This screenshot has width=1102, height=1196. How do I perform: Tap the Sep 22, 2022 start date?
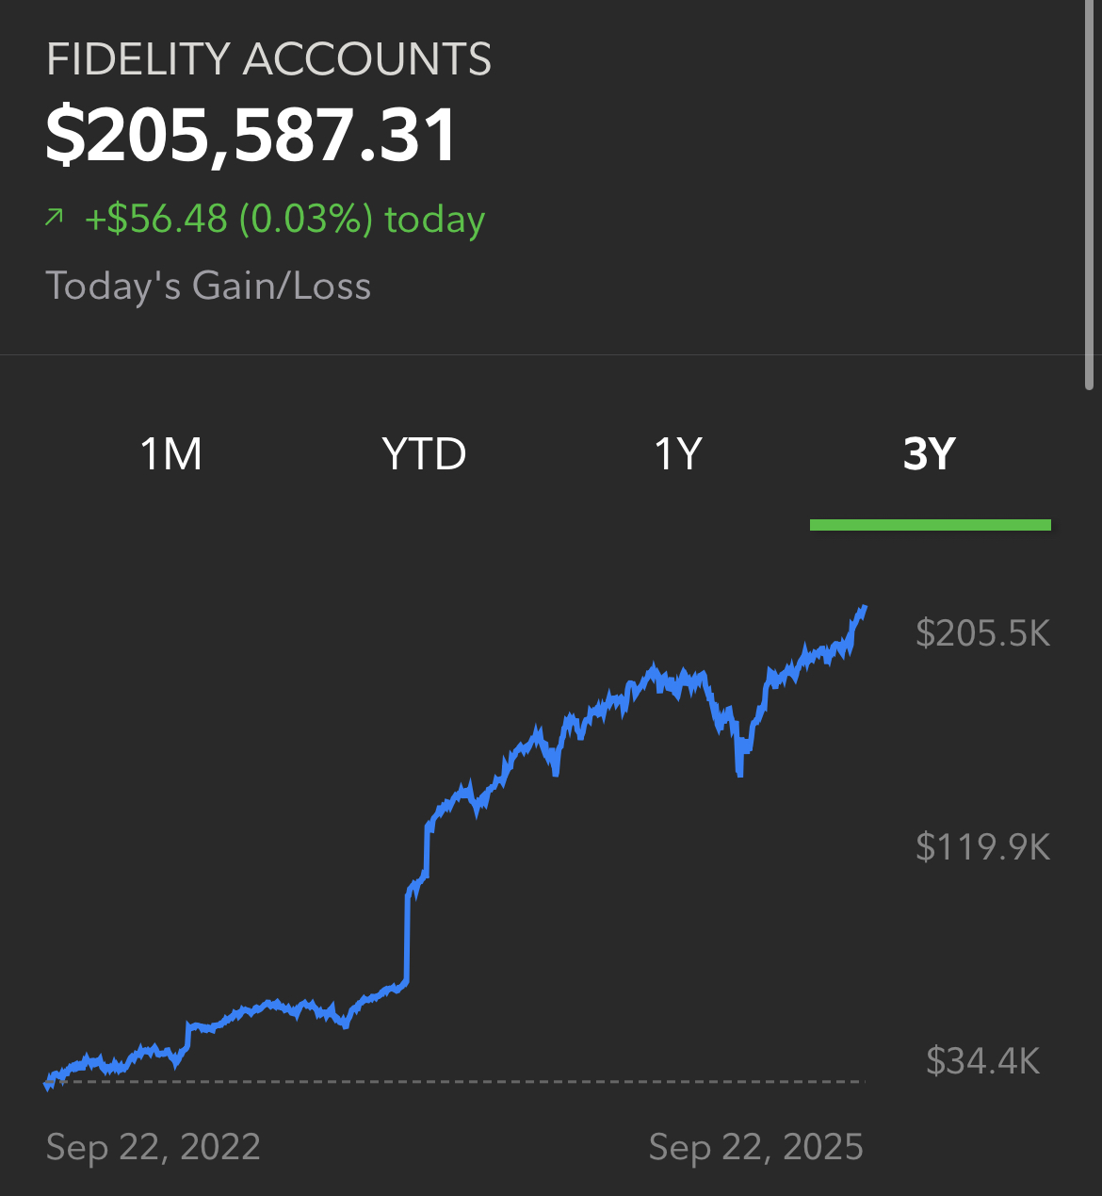click(x=154, y=1147)
